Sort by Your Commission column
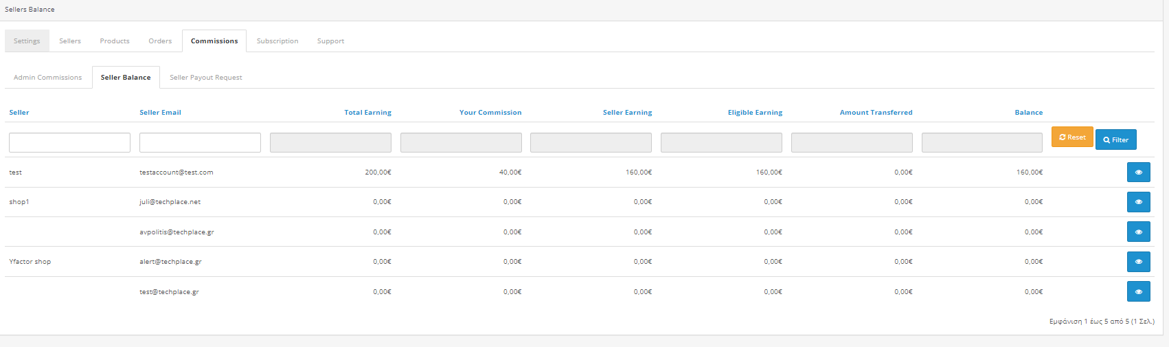The height and width of the screenshot is (347, 1169). [x=490, y=112]
